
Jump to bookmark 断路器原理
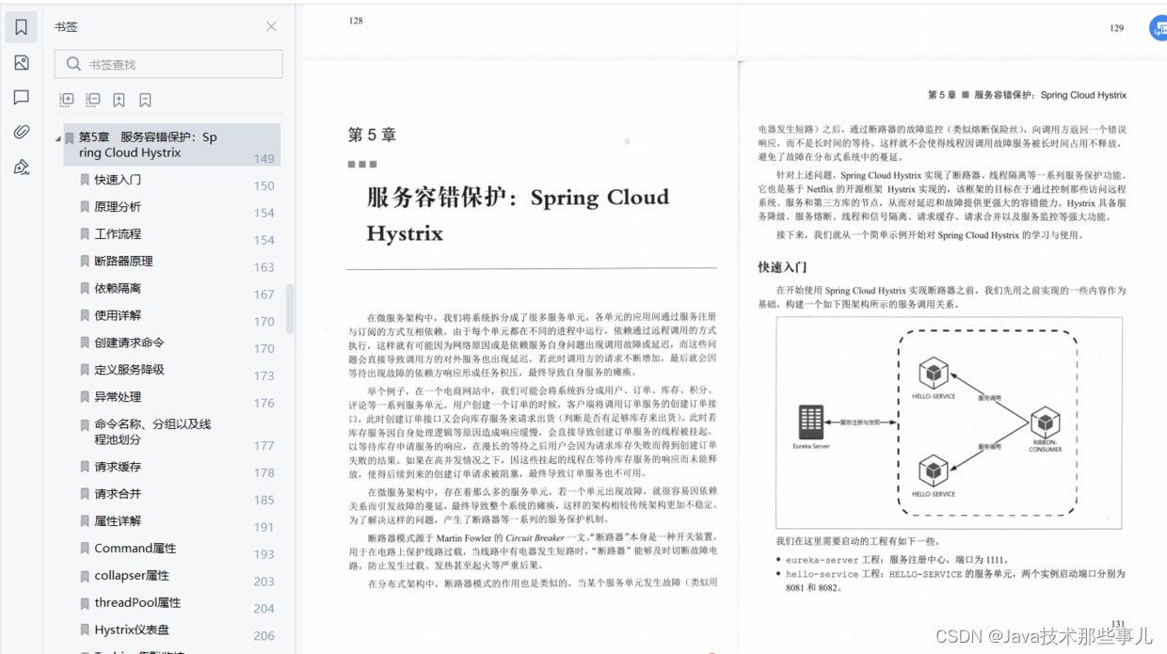coord(123,261)
